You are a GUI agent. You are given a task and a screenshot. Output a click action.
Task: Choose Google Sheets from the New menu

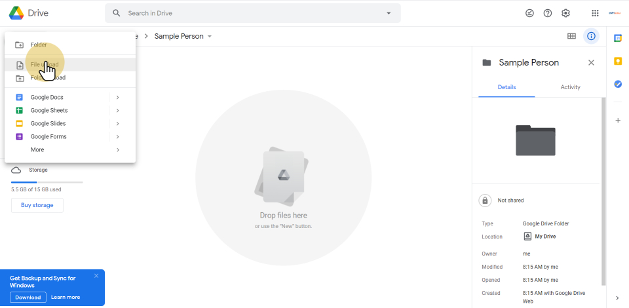click(49, 110)
